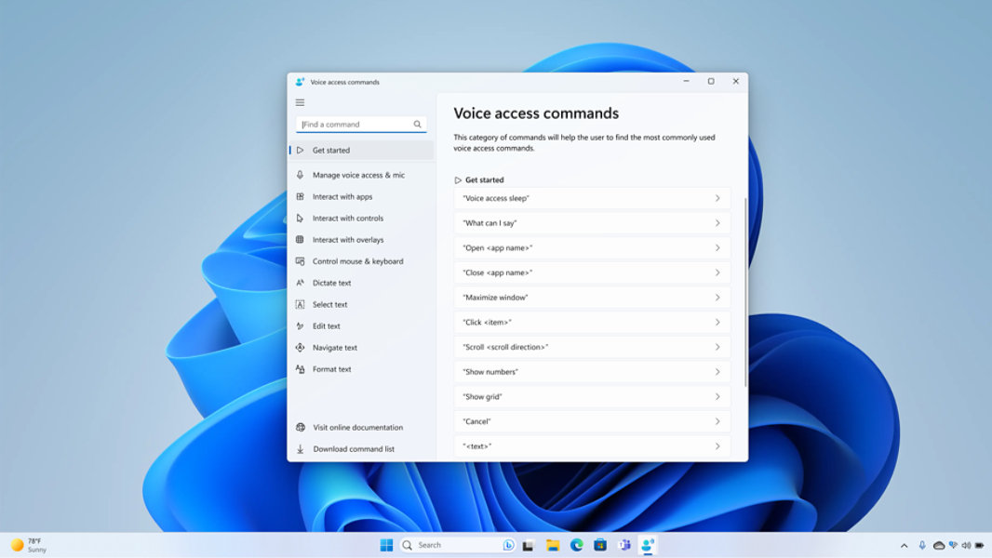992x558 pixels.
Task: Click the command list vertical scrollbar
Action: pos(745,292)
